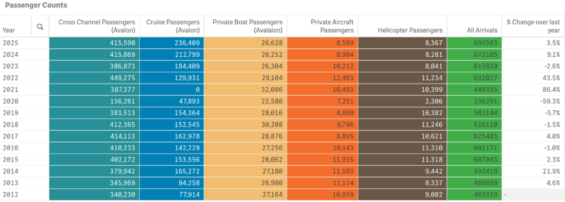
Task: Click the % Change over last year header
Action: 533,26
